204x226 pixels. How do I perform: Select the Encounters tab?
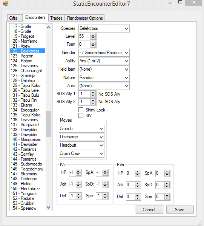click(35, 17)
